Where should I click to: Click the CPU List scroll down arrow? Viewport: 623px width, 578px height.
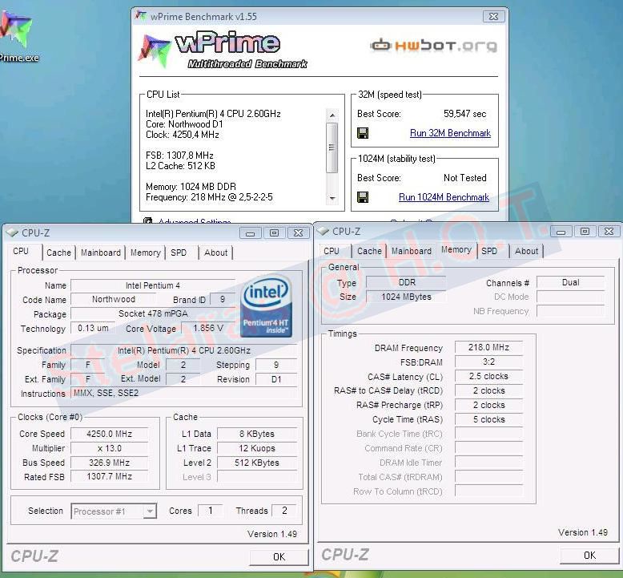click(x=332, y=198)
